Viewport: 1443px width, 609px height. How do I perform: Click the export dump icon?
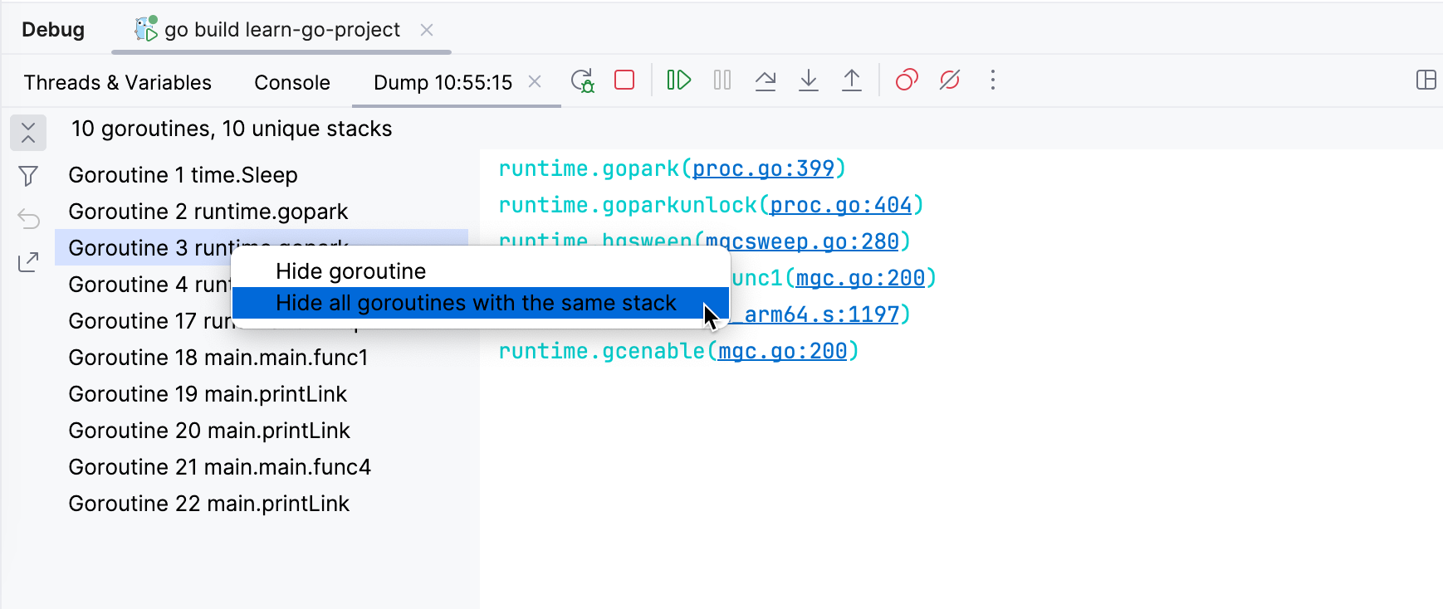coord(28,262)
